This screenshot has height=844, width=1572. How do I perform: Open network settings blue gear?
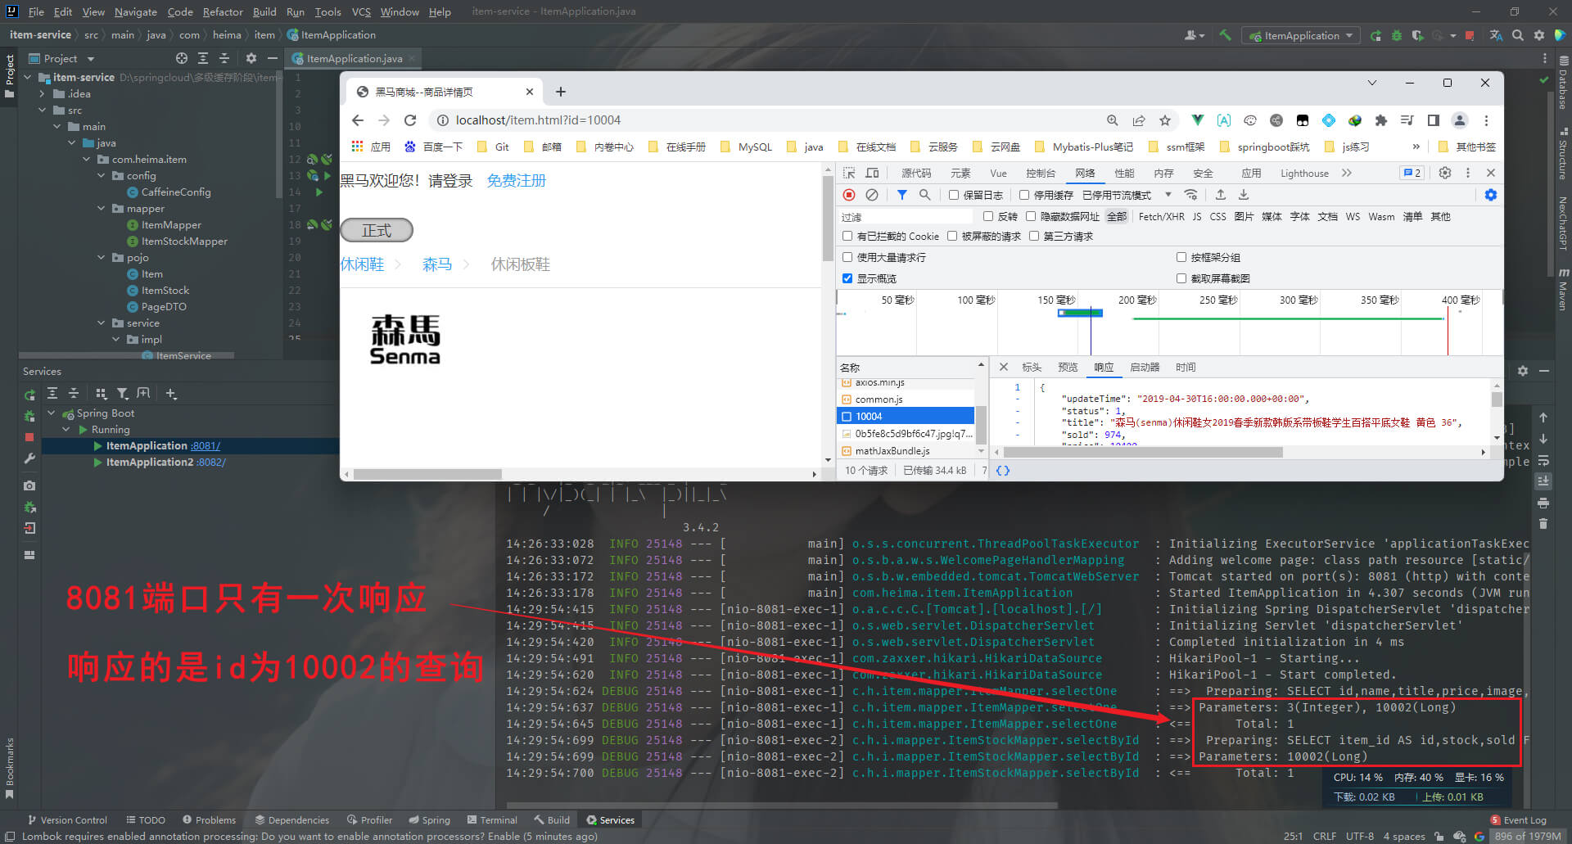tap(1491, 195)
